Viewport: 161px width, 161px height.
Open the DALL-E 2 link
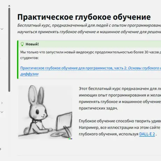click(x=147, y=134)
